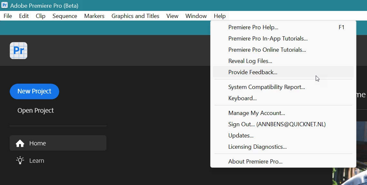Open the Window menu
367x185 pixels.
coord(196,16)
